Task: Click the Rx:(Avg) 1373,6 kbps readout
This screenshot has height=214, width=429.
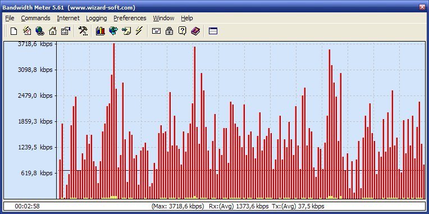Action: point(239,206)
